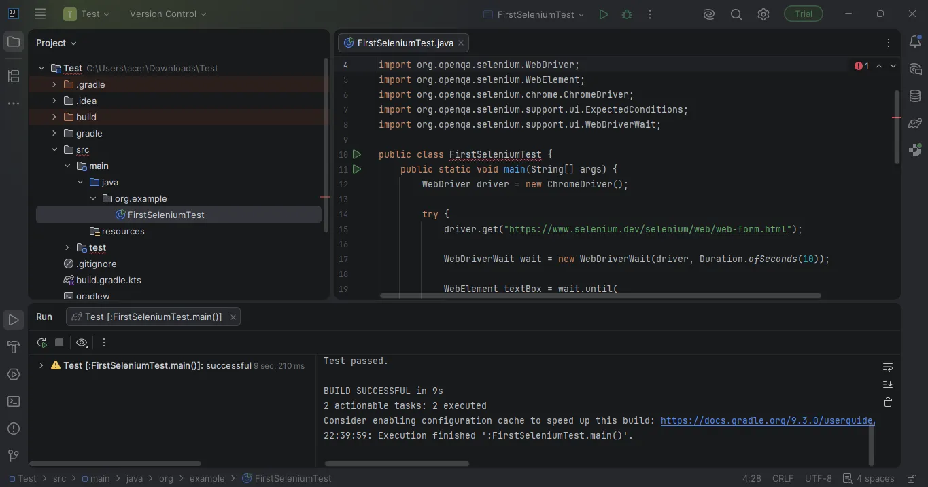This screenshot has height=487, width=928.
Task: Open the Notifications bell
Action: click(915, 42)
